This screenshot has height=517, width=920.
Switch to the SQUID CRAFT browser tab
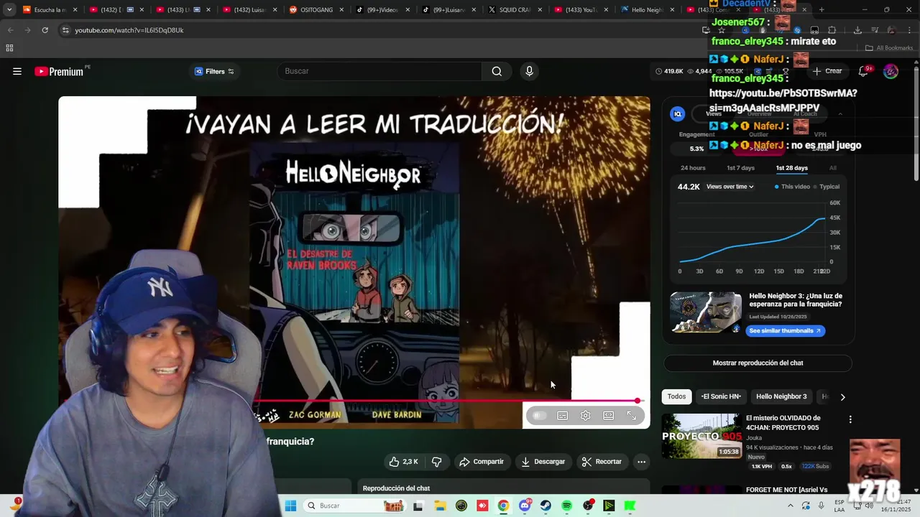tap(515, 10)
